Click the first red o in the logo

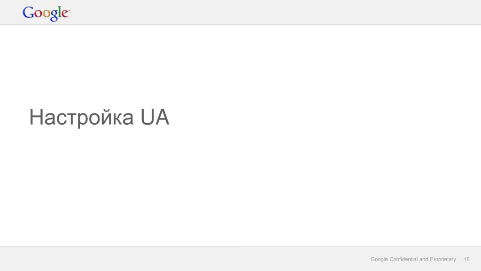point(38,14)
